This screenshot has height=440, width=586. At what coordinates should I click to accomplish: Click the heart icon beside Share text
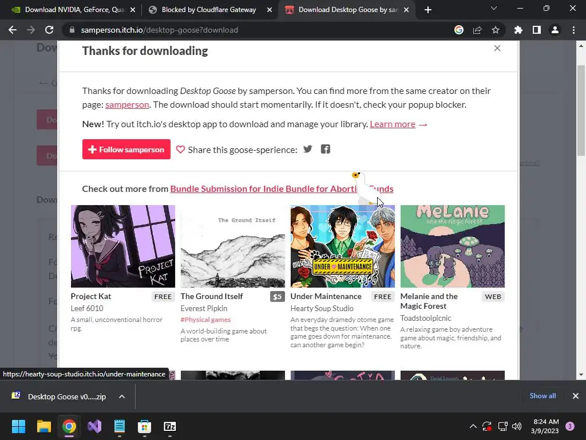180,150
